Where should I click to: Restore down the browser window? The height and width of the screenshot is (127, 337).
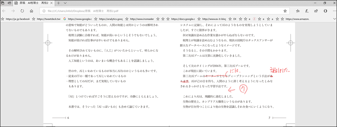325,3
